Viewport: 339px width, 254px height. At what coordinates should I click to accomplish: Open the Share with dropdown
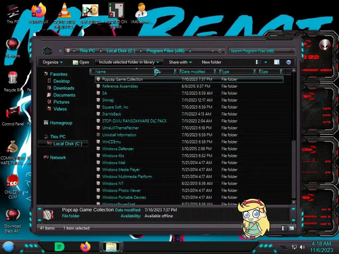tap(180, 62)
